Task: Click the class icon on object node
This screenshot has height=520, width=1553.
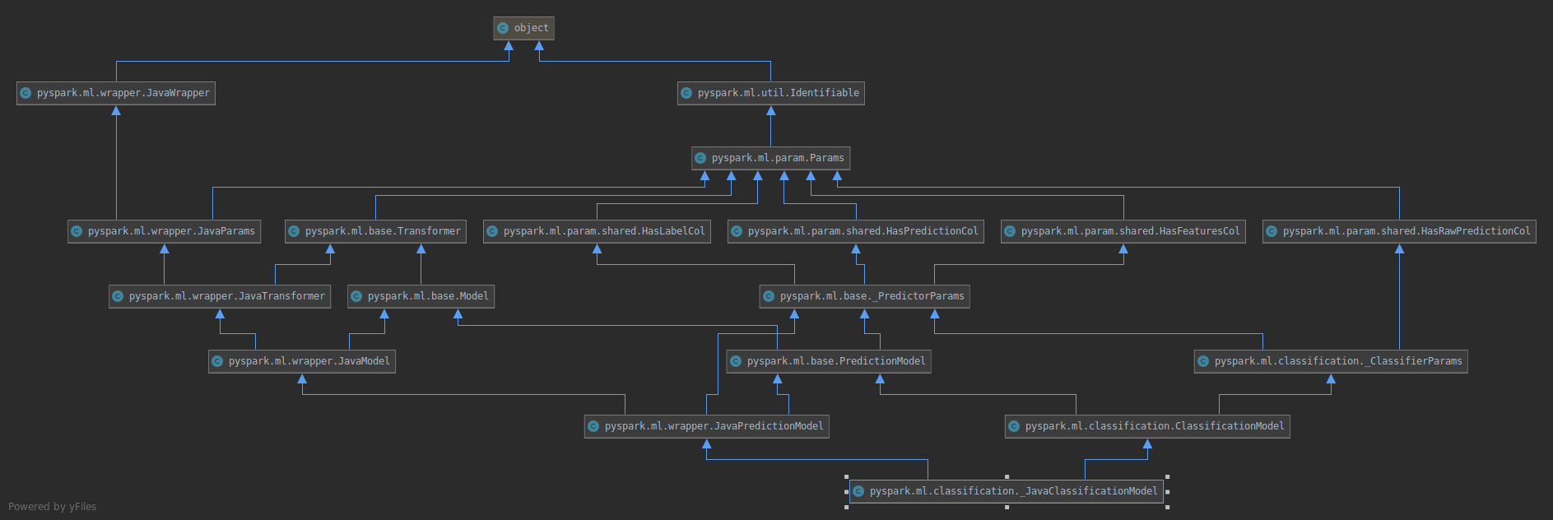Action: (x=503, y=28)
